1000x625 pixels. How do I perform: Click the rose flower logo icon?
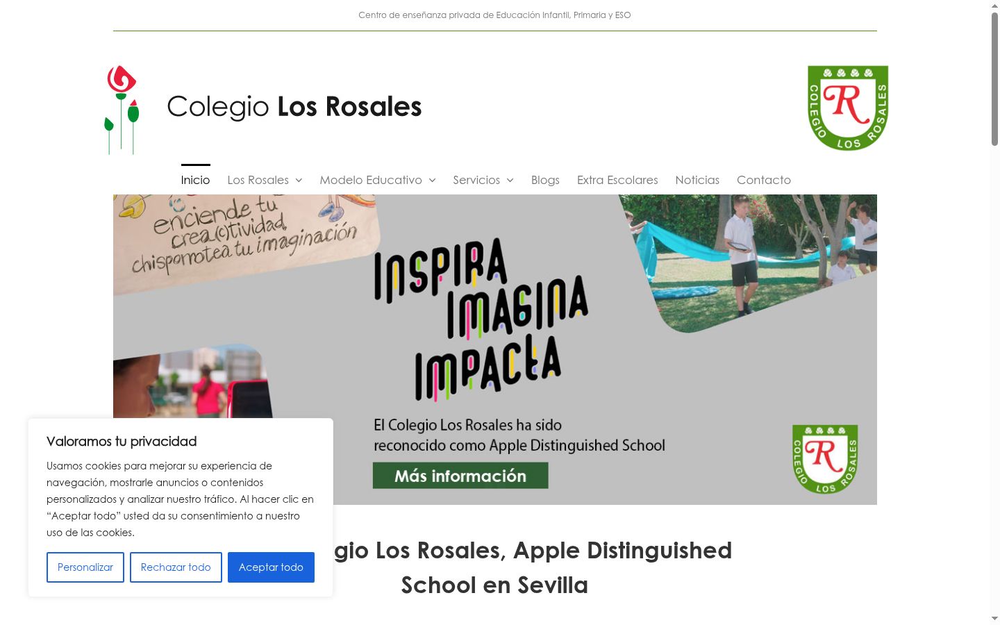pyautogui.click(x=122, y=110)
